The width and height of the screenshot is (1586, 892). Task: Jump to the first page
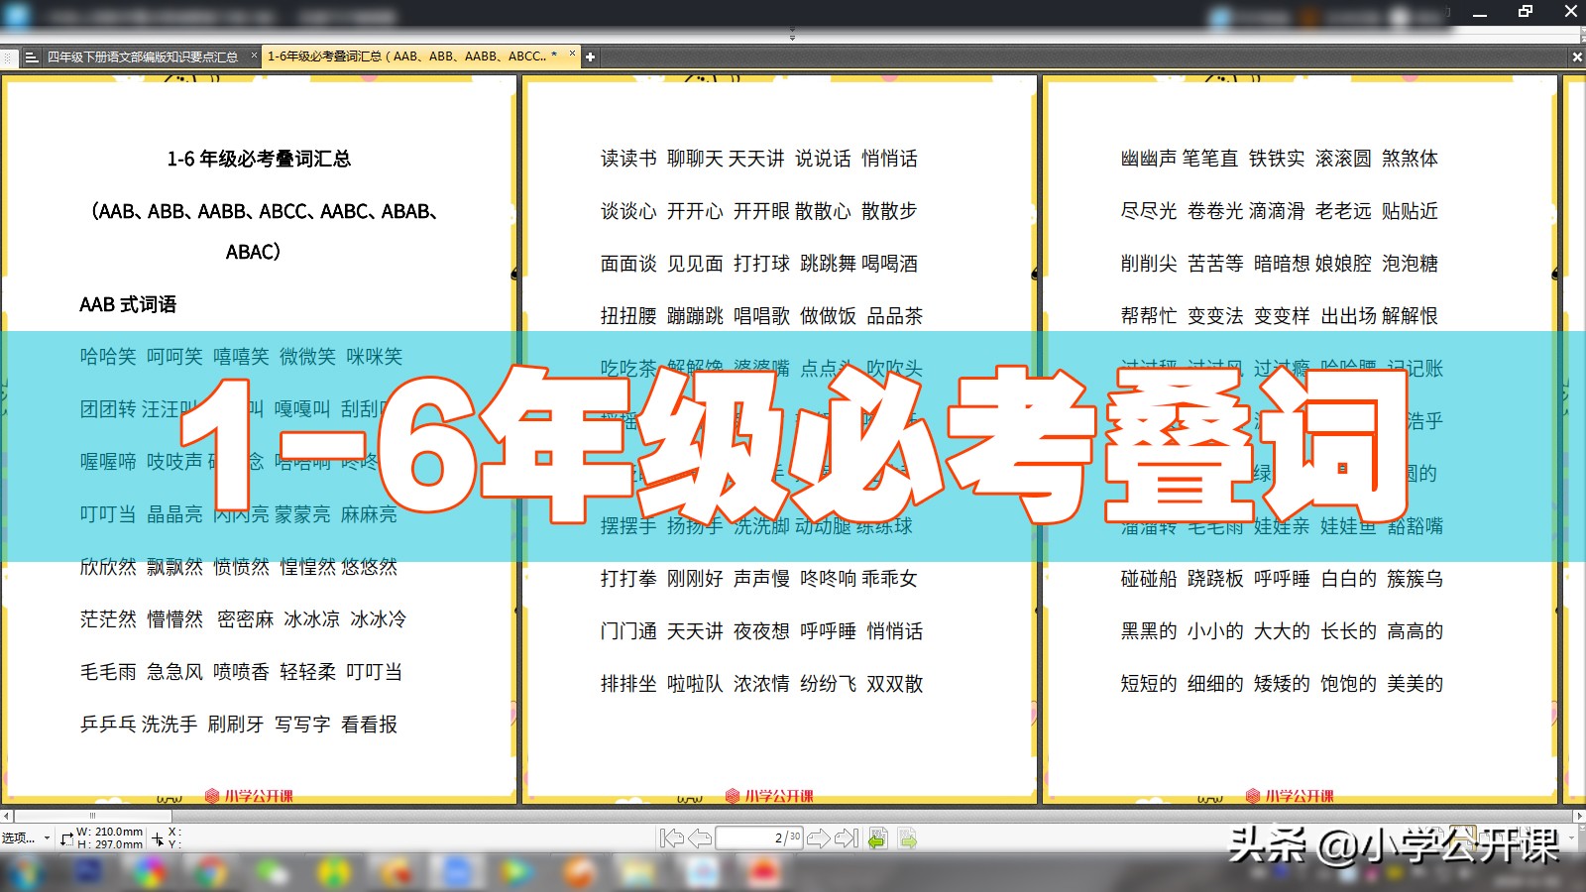tap(671, 838)
